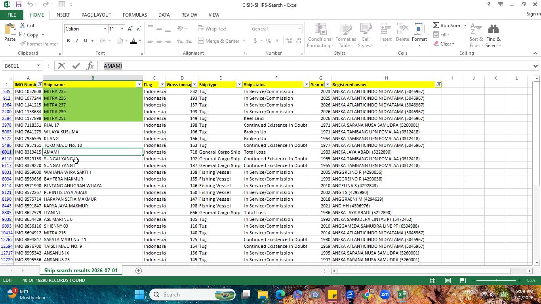Image resolution: width=541 pixels, height=304 pixels.
Task: Open the Flag column filter
Action: click(162, 85)
